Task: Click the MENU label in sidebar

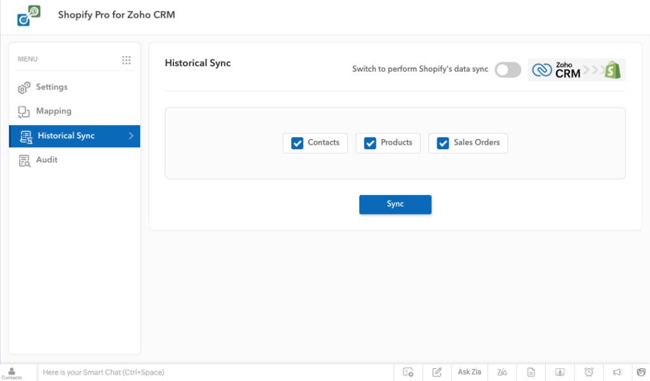Action: point(27,59)
